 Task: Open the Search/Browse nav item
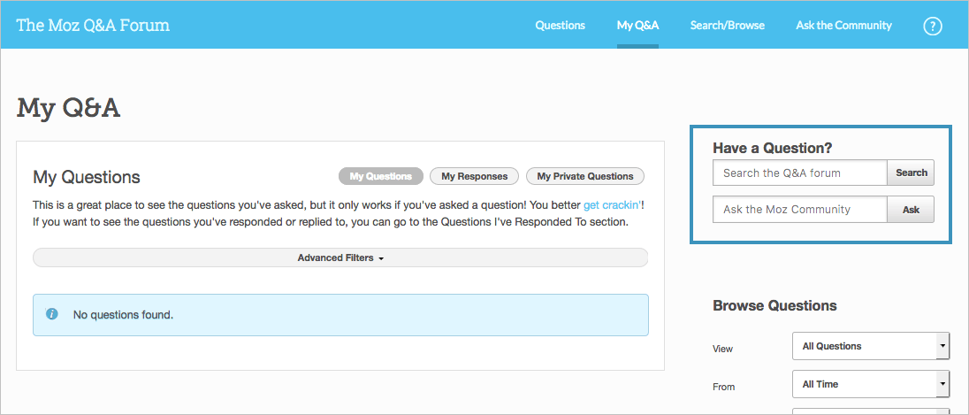point(727,25)
